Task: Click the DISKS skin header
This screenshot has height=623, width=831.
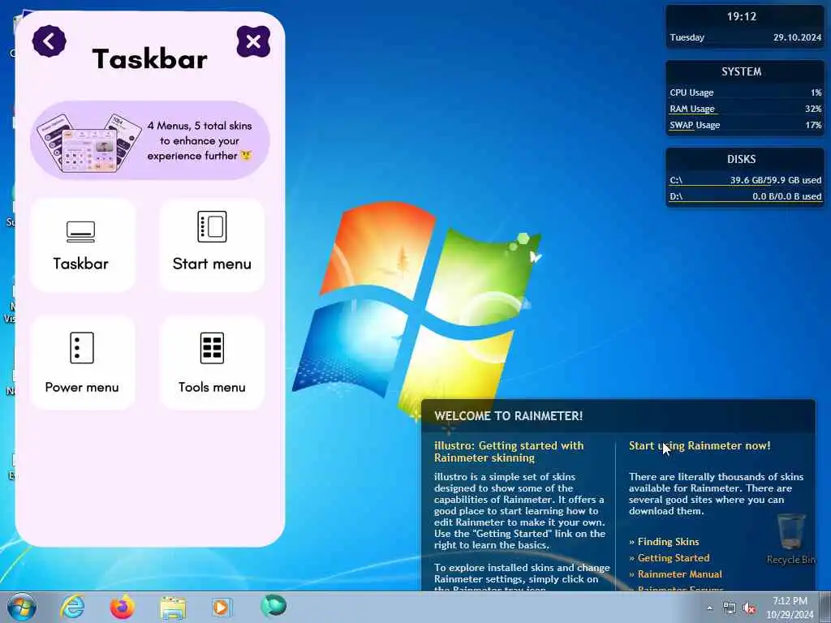Action: (x=741, y=159)
